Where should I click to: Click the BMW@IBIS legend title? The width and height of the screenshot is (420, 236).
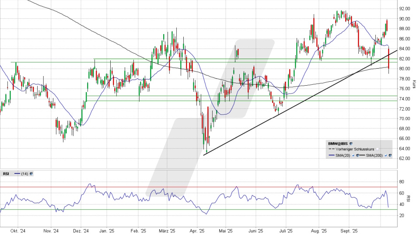[x=338, y=143]
